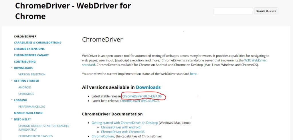Open Contributing sidebar link
293x140 pixels.
point(25,62)
